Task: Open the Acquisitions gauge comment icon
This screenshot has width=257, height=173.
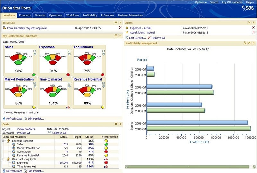Action: point(103,54)
